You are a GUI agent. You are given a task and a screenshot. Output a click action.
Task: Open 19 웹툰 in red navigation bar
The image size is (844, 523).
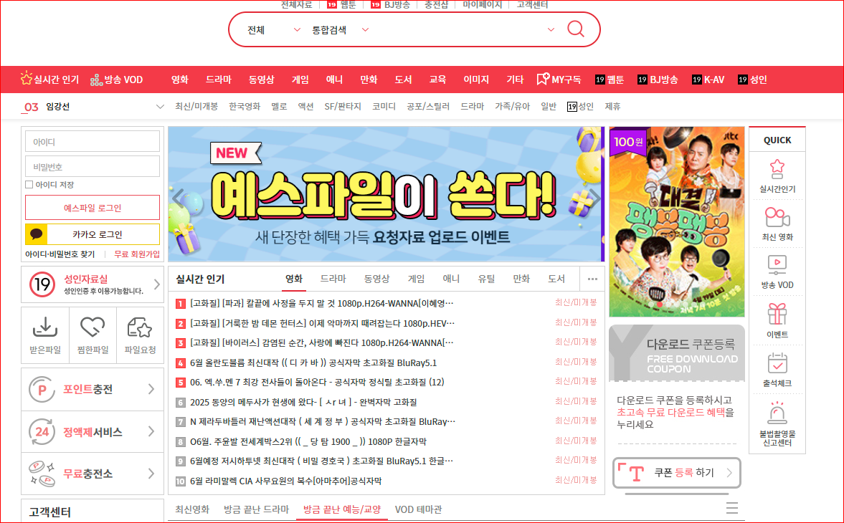[x=610, y=80]
